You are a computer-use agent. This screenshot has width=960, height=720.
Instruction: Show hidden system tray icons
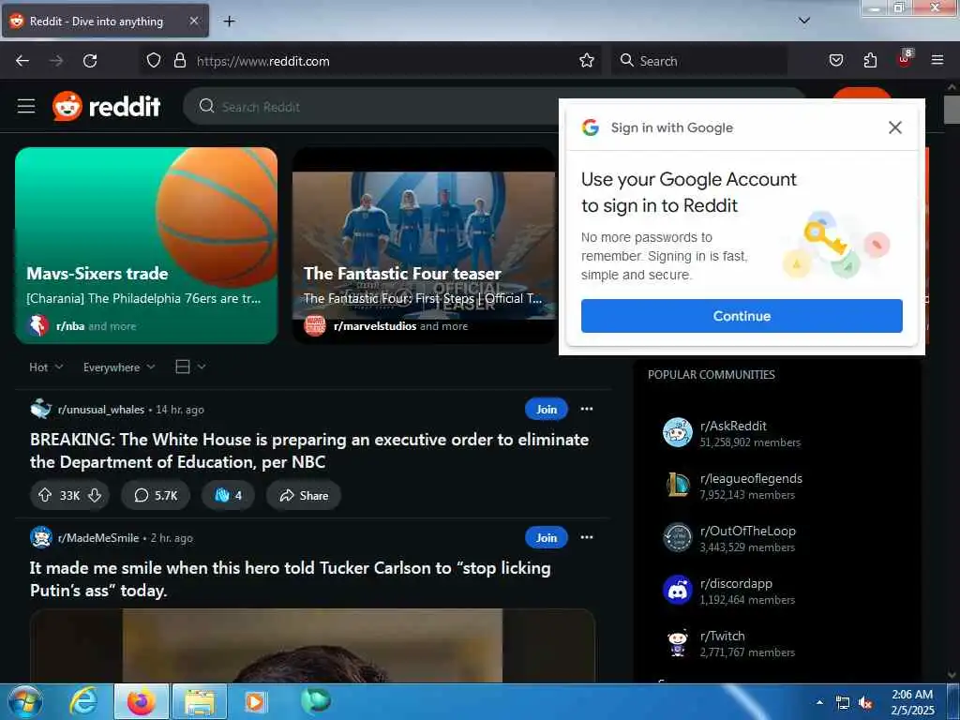tap(819, 703)
